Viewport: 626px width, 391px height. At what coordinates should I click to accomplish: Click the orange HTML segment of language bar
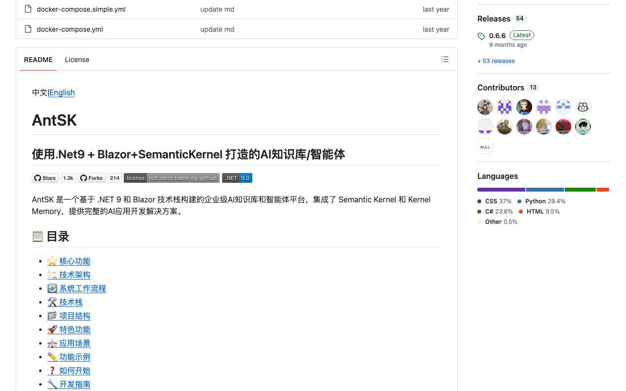603,190
